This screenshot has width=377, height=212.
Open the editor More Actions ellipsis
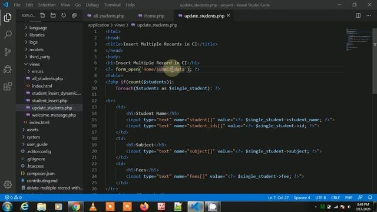(x=369, y=16)
